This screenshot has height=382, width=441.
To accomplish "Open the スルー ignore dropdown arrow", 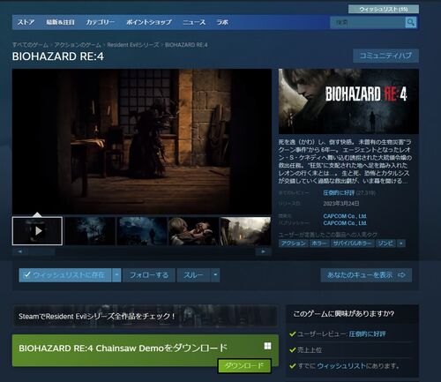I will click(x=215, y=275).
